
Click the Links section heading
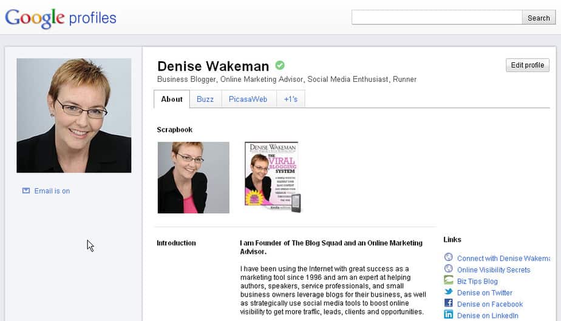[x=452, y=240]
